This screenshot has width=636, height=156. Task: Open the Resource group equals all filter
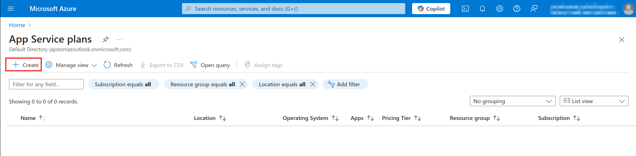(x=203, y=84)
